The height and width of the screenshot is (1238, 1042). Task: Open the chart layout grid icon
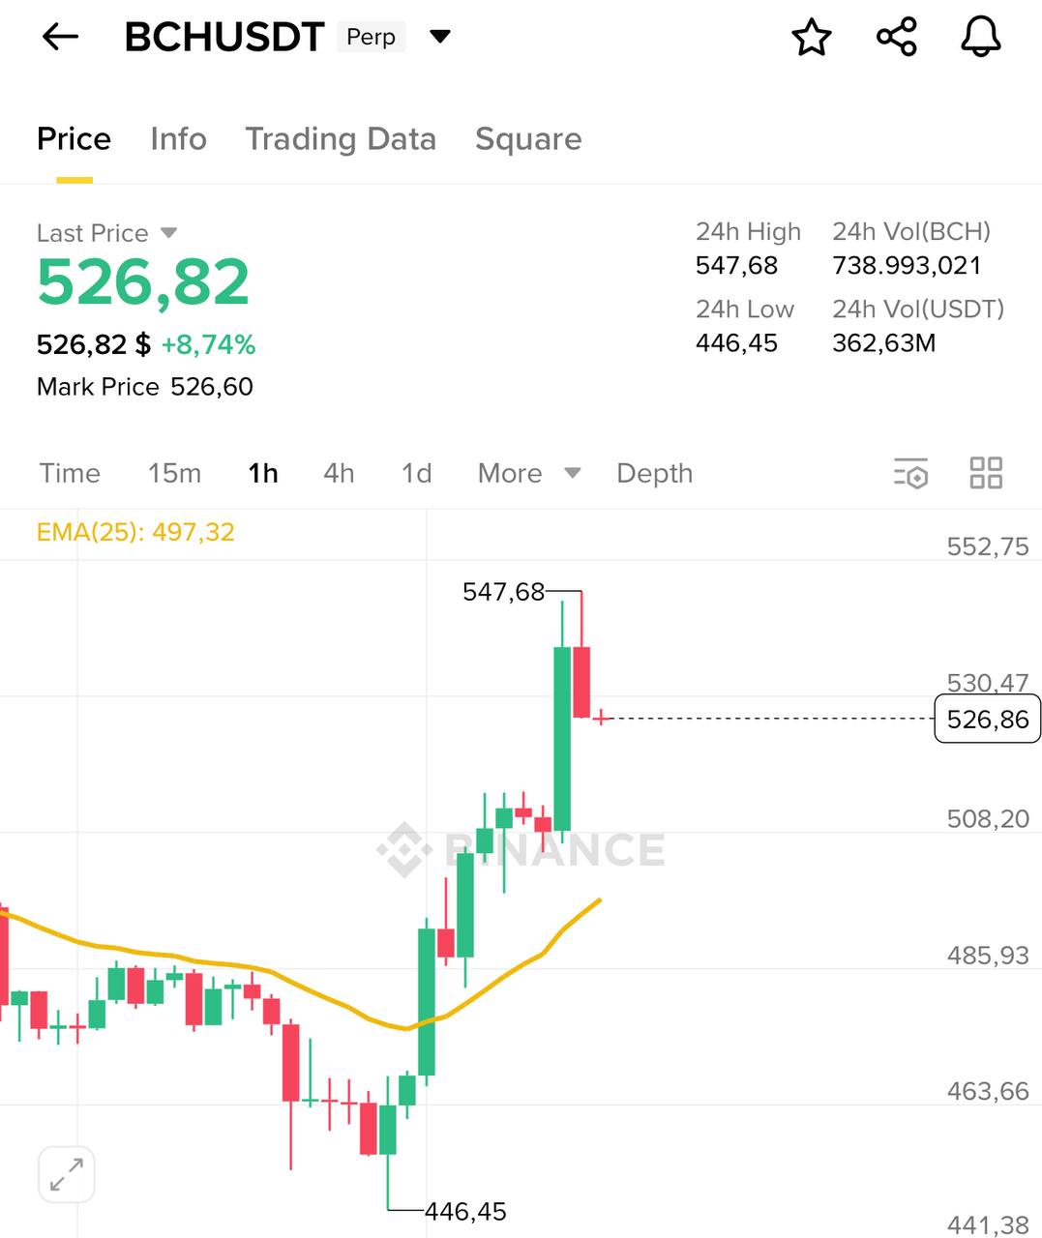pyautogui.click(x=986, y=473)
